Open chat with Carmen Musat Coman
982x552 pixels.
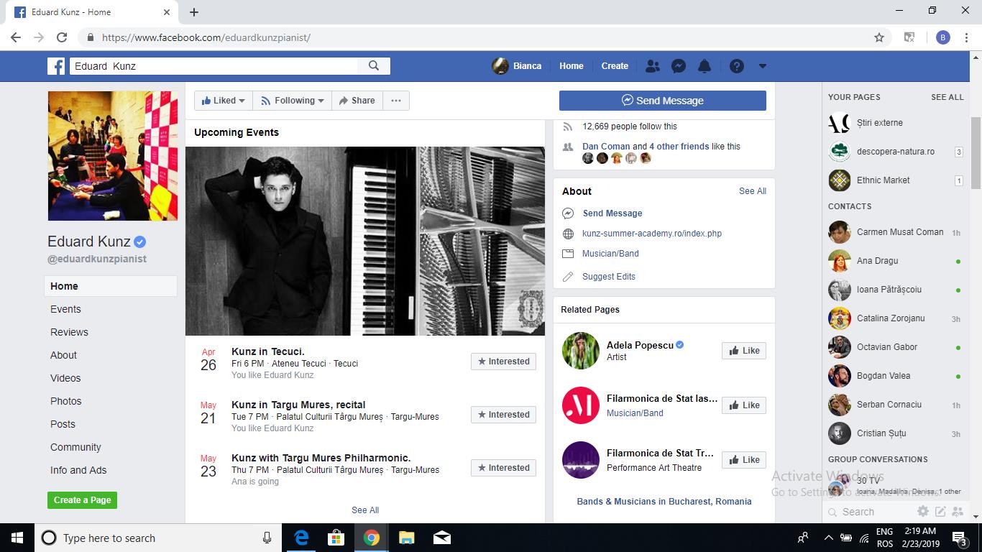[895, 232]
